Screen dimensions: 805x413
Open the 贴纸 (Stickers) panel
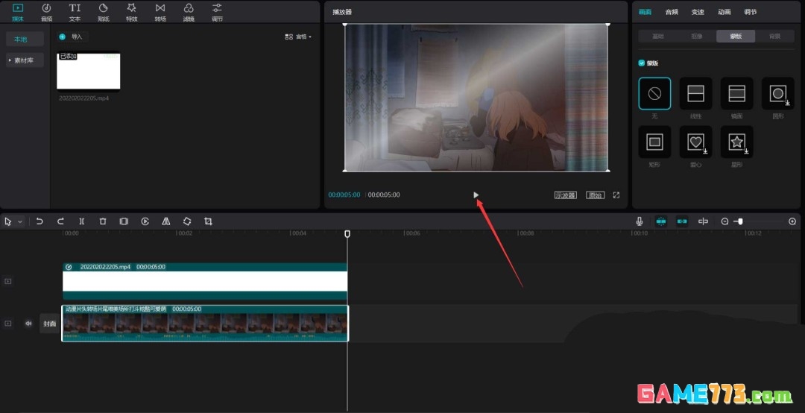coord(103,13)
